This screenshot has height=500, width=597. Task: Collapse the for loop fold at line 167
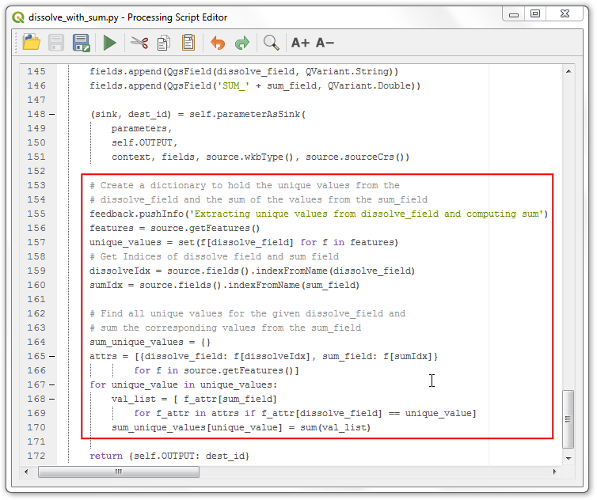(52, 384)
